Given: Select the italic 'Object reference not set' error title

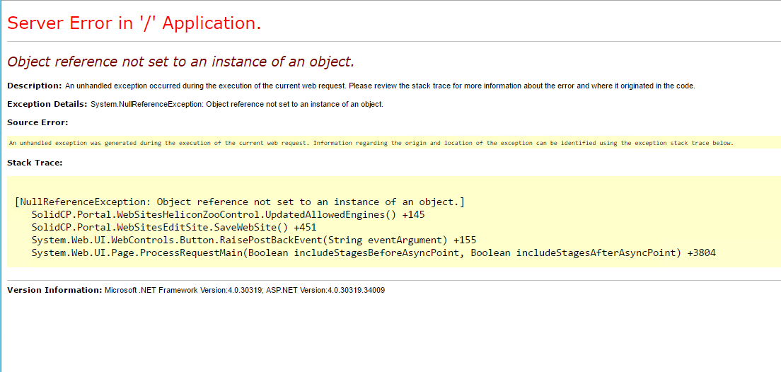Looking at the screenshot, I should [x=181, y=62].
